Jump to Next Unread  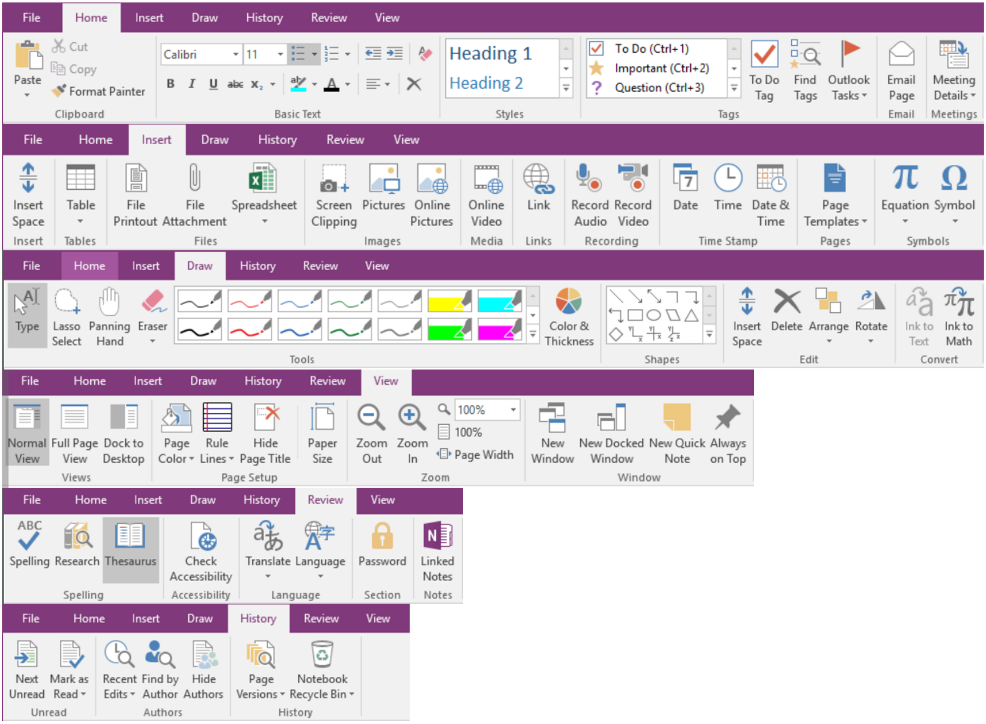click(x=27, y=670)
